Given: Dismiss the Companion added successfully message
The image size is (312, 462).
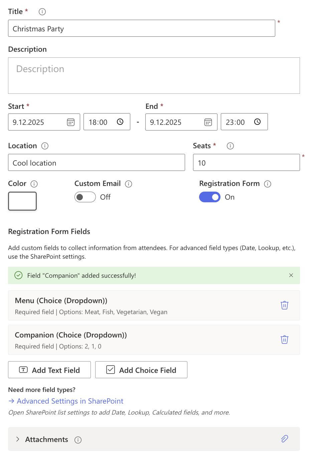Looking at the screenshot, I should coord(291,275).
